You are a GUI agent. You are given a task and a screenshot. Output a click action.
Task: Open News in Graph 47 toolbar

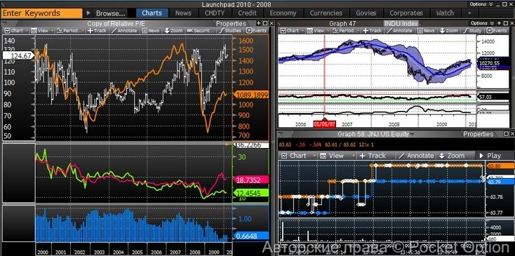426,31
